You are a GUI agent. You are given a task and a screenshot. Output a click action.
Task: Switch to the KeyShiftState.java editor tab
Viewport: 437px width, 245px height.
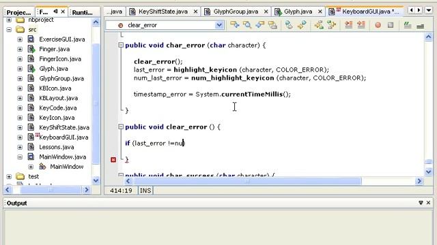pyautogui.click(x=163, y=12)
